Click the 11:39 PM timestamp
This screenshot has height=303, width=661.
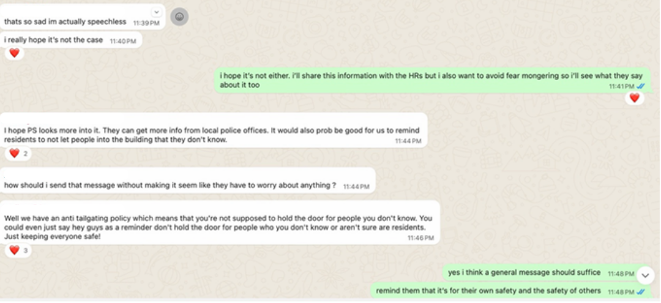(x=146, y=22)
